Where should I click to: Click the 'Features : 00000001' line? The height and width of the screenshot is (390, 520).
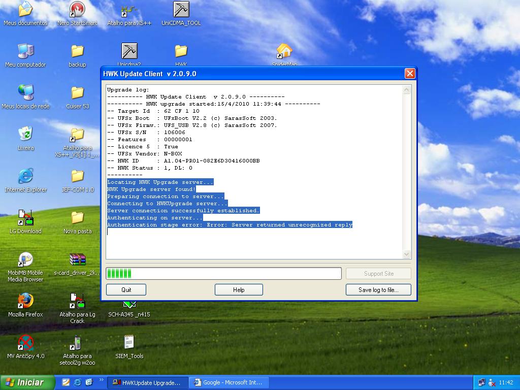click(150, 140)
